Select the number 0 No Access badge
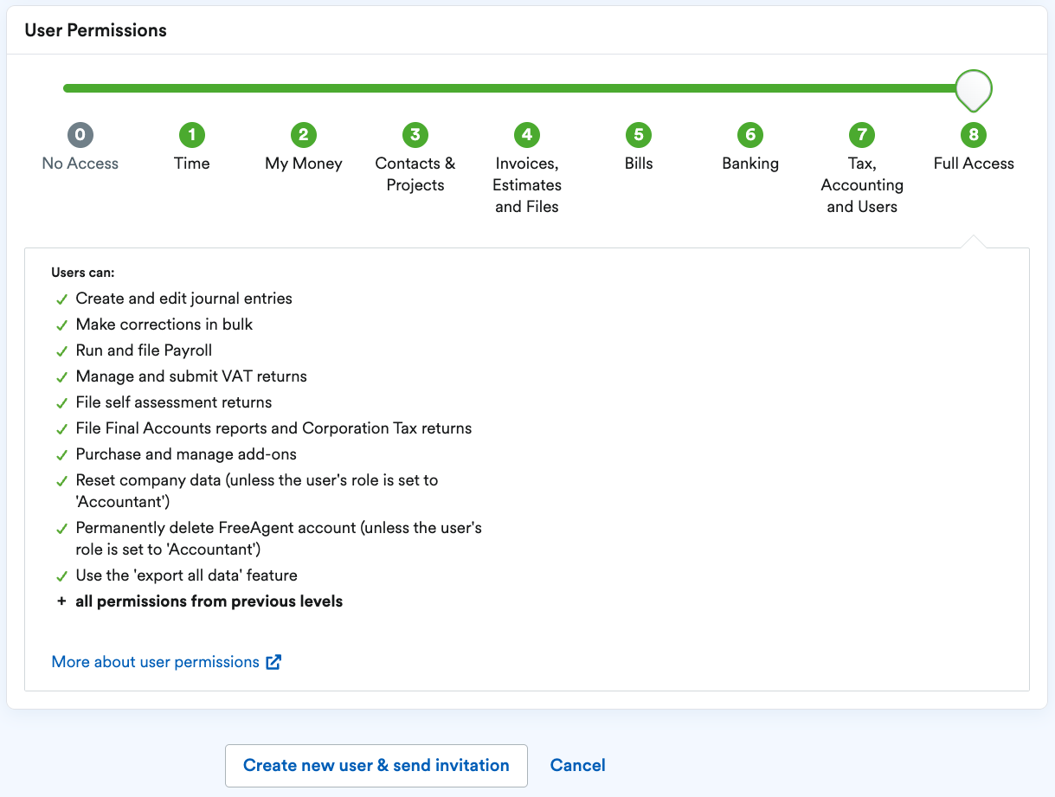 point(80,135)
